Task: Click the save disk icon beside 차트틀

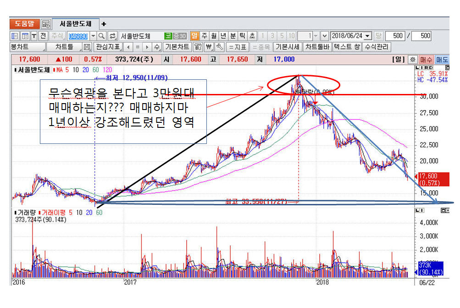Action: [87, 47]
